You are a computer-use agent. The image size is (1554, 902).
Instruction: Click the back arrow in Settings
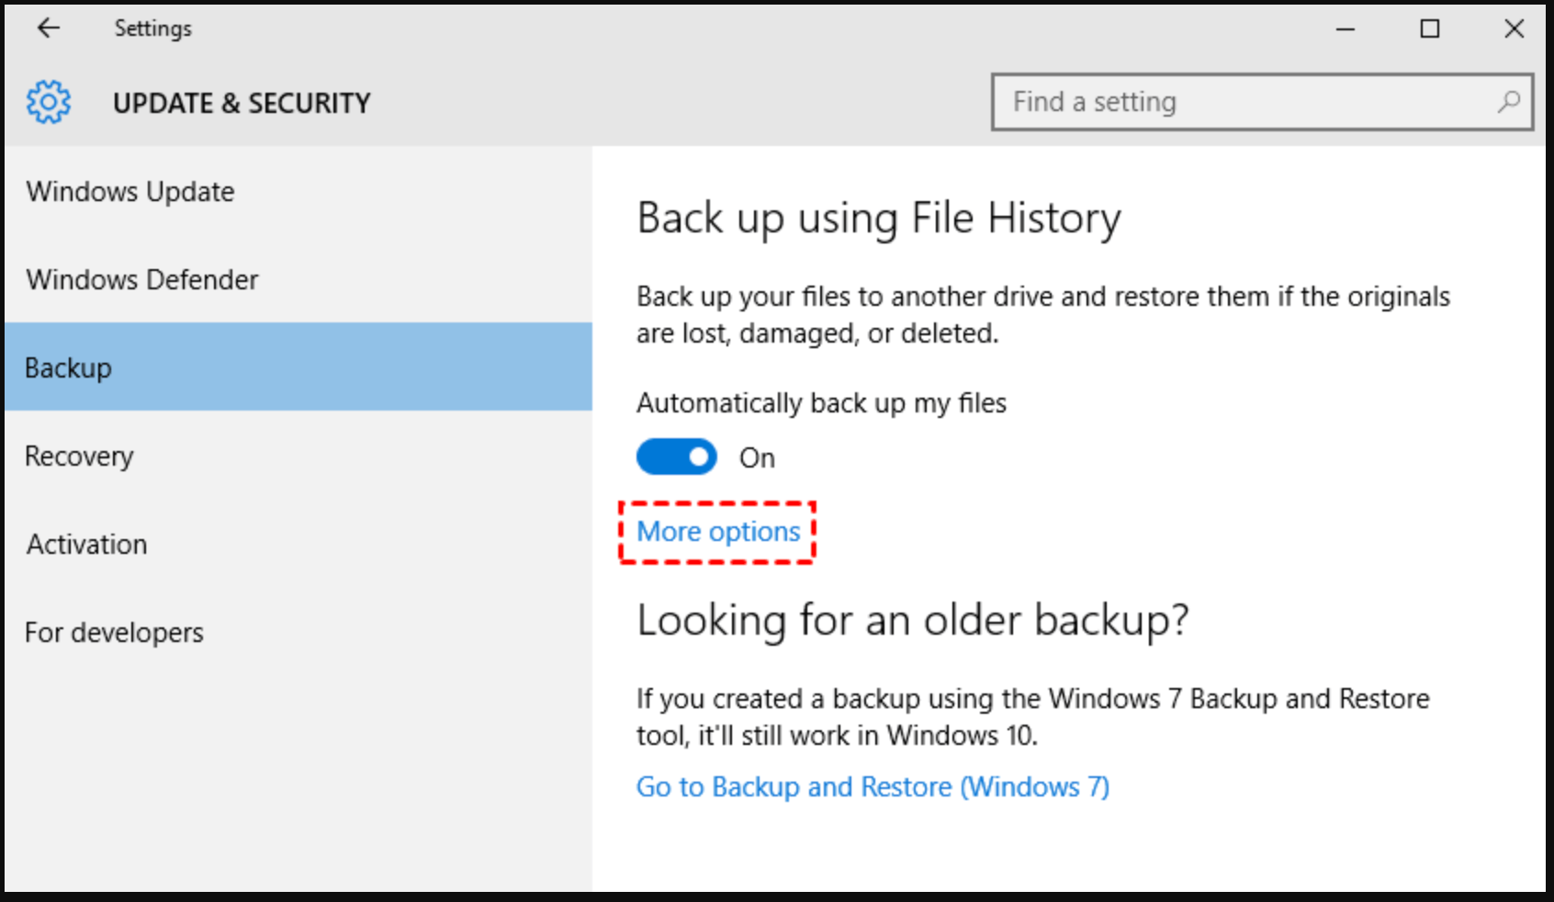(x=47, y=28)
